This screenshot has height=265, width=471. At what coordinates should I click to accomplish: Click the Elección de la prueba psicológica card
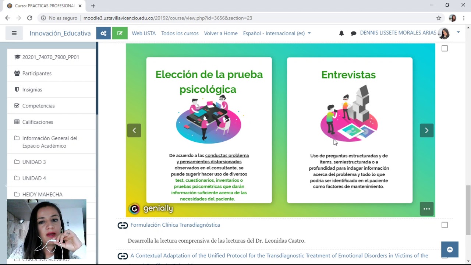click(209, 130)
